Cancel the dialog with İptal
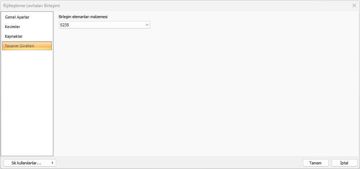Image resolution: width=360 pixels, height=169 pixels. [x=344, y=163]
